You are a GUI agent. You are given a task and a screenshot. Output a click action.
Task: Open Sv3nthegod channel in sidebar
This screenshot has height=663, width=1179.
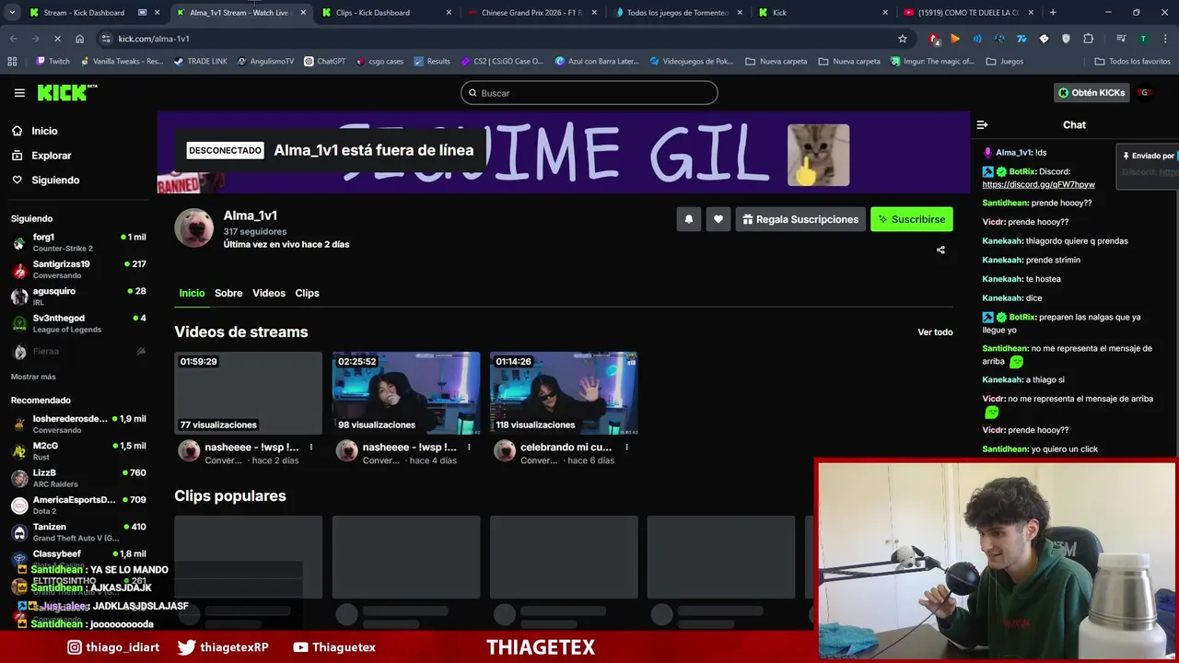[x=77, y=323]
